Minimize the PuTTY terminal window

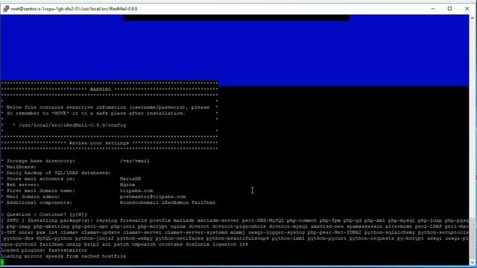point(433,9)
